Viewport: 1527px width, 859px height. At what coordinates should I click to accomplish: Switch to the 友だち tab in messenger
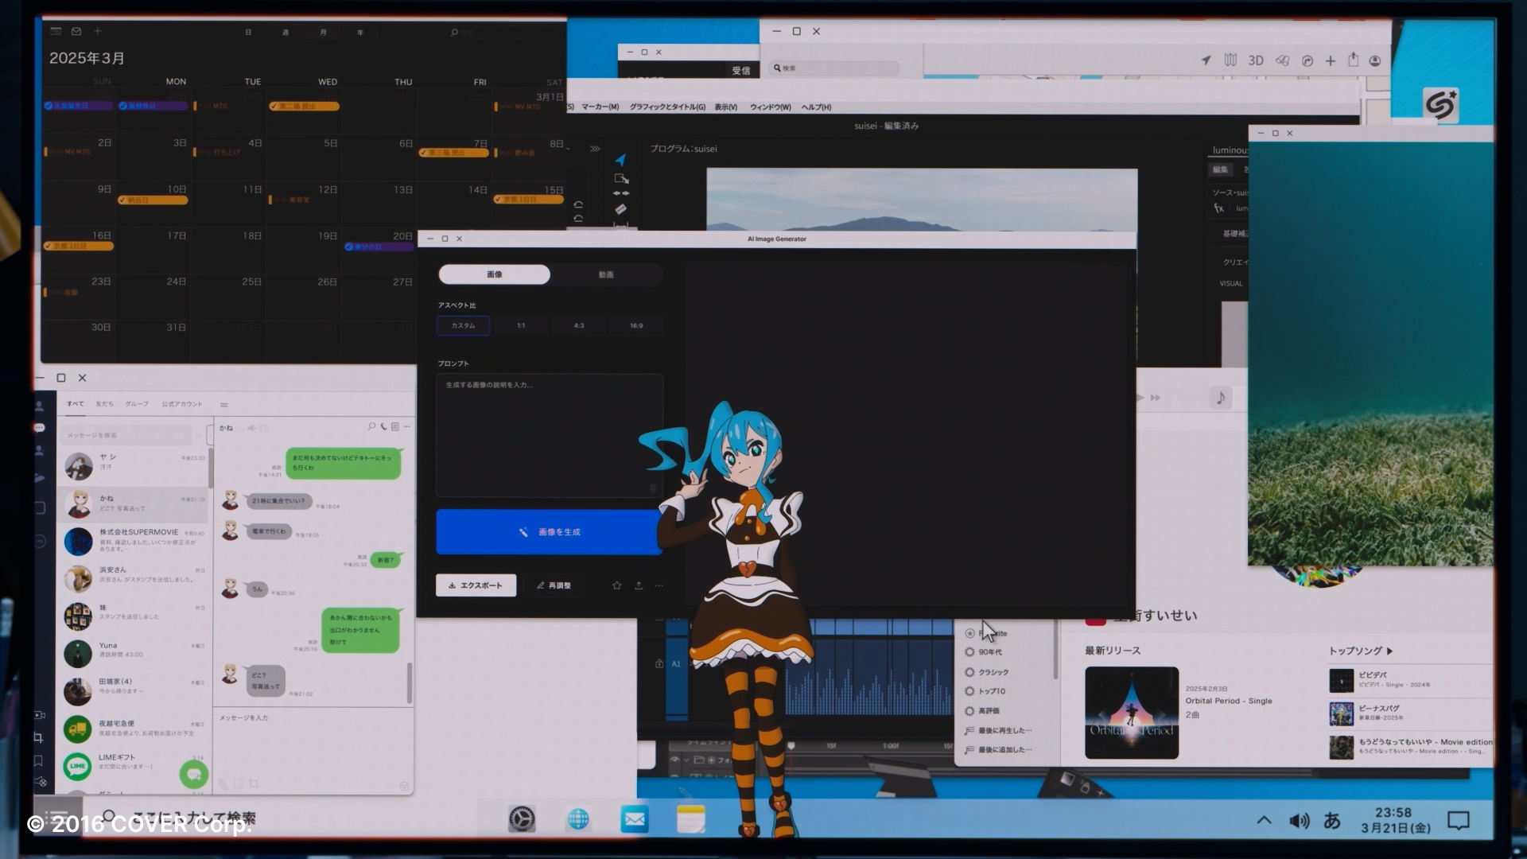[x=104, y=404]
